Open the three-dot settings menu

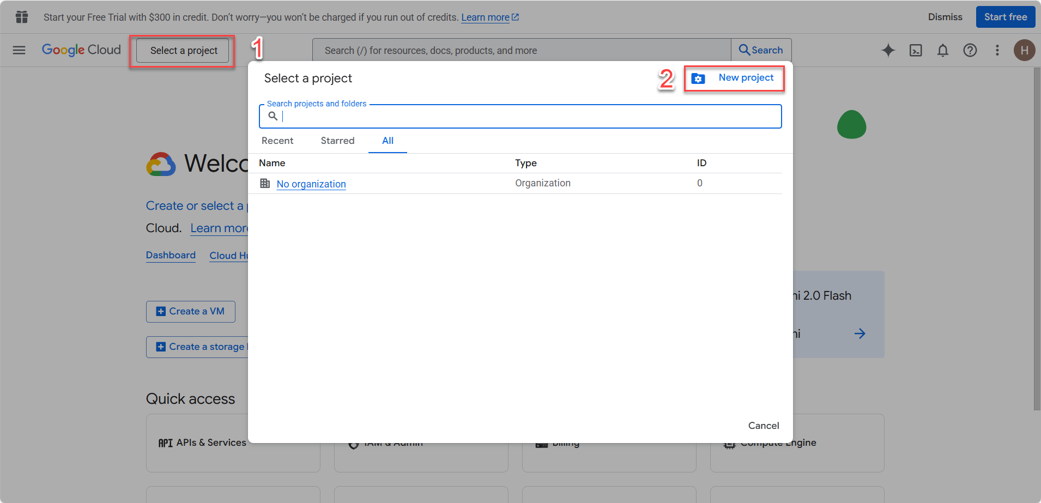pos(997,50)
